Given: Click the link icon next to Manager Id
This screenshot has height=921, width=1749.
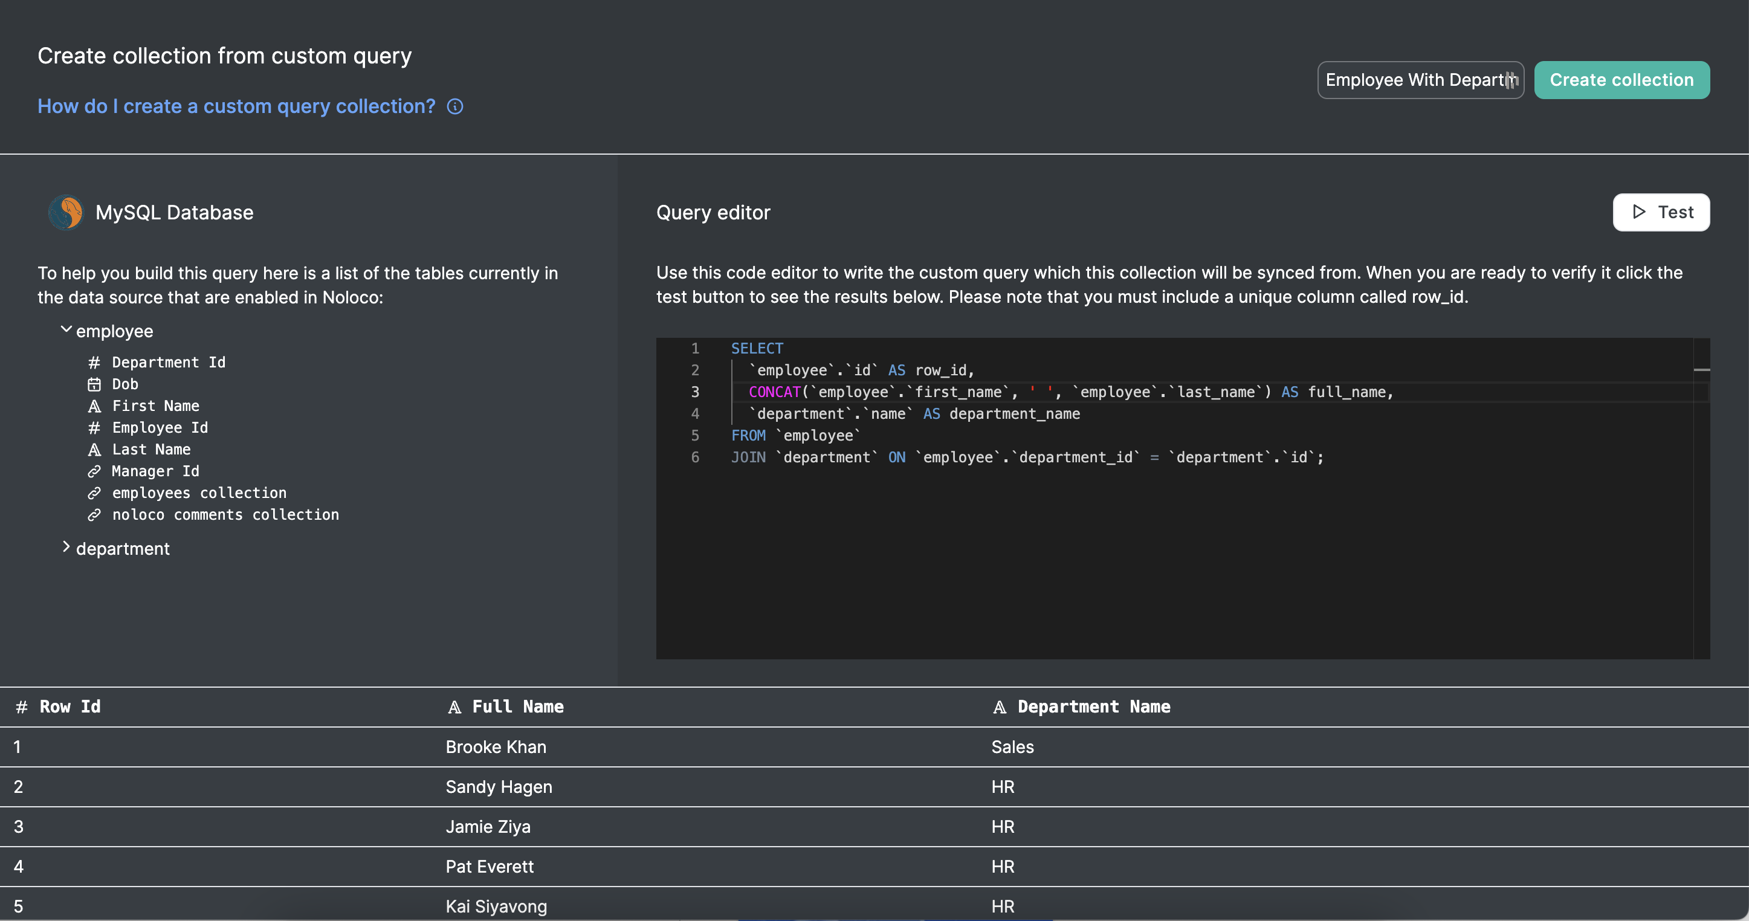Looking at the screenshot, I should [94, 471].
